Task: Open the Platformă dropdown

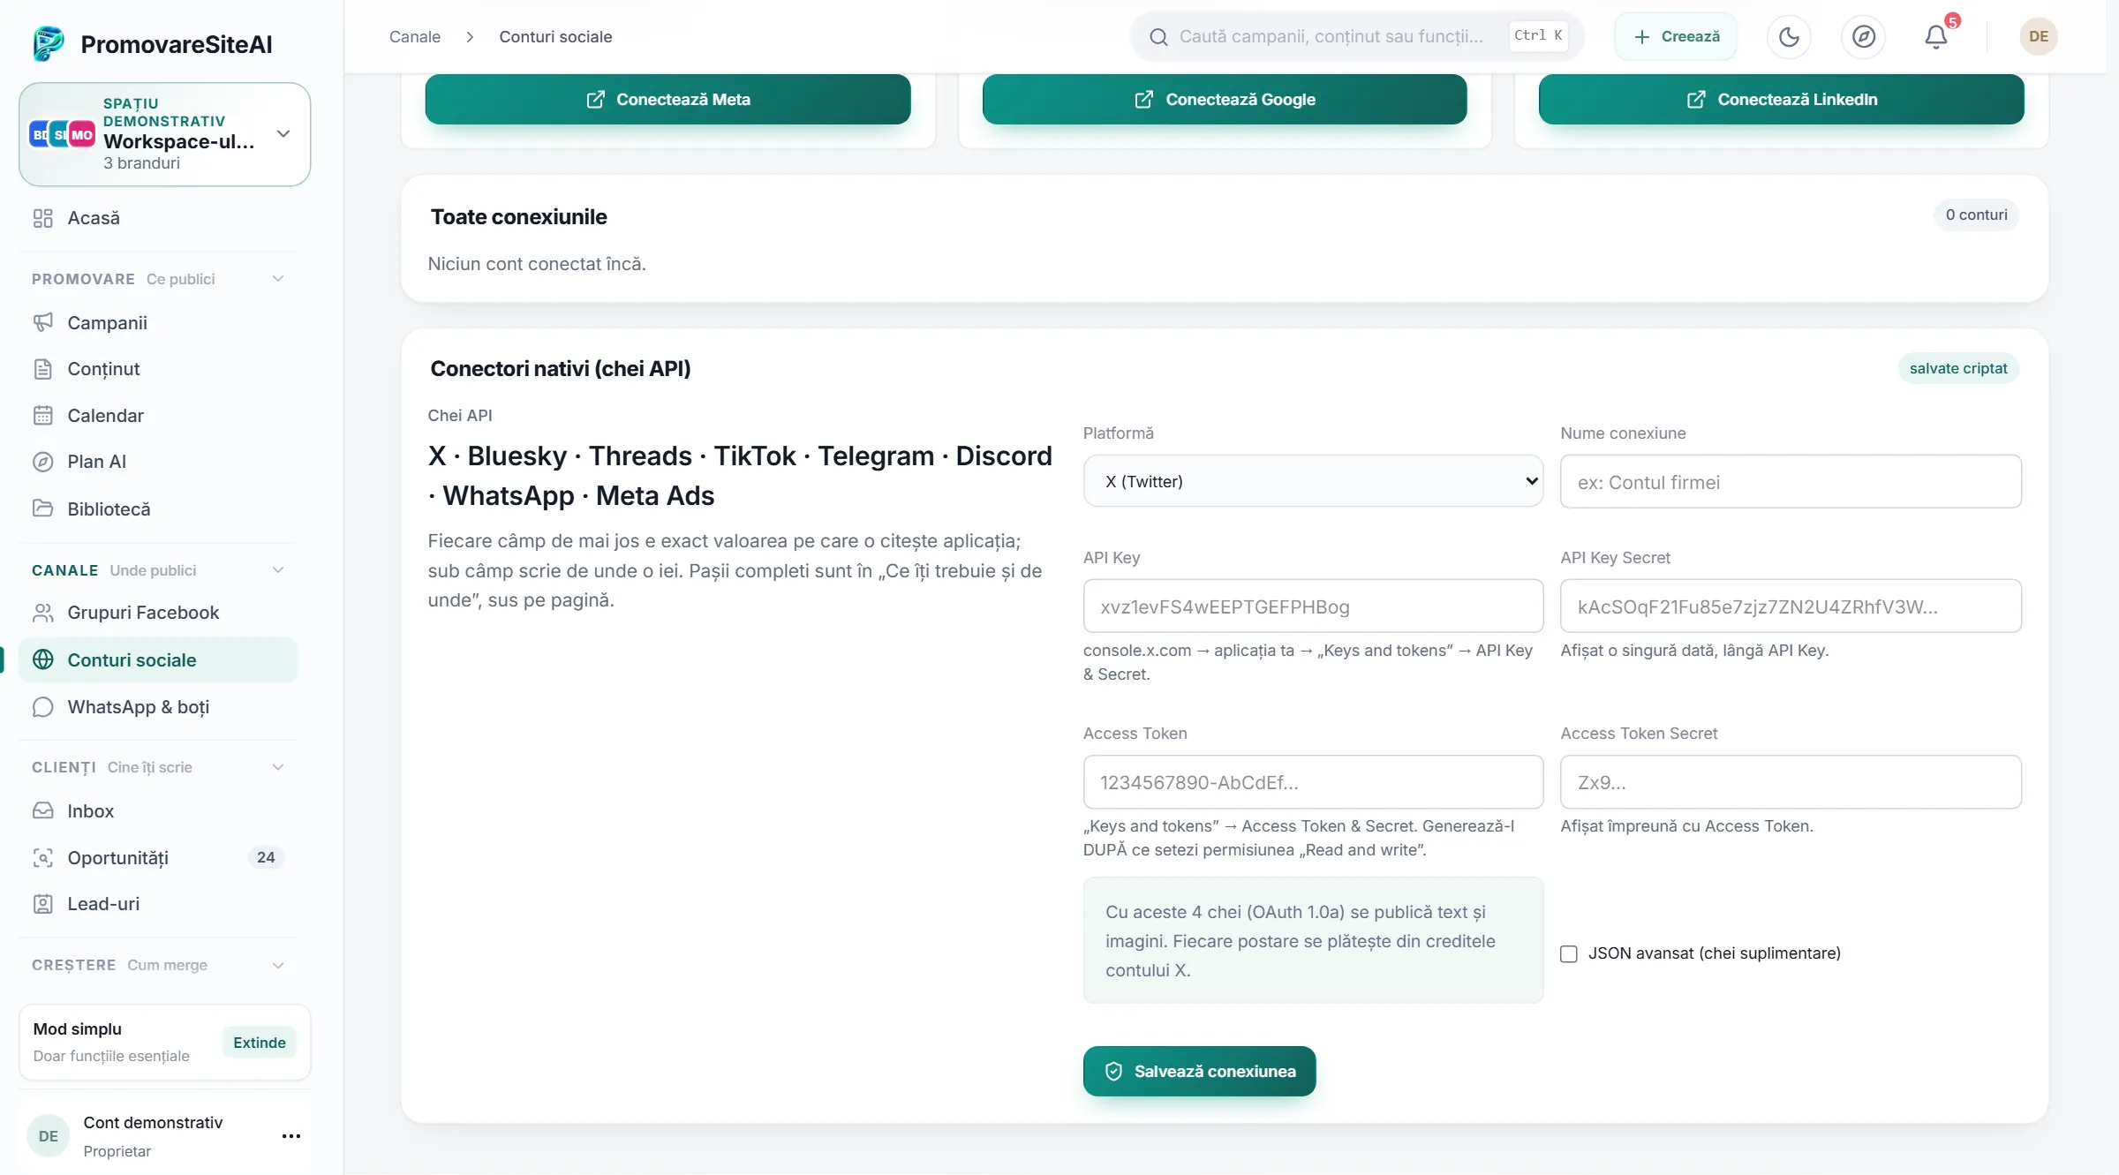Action: [1313, 481]
